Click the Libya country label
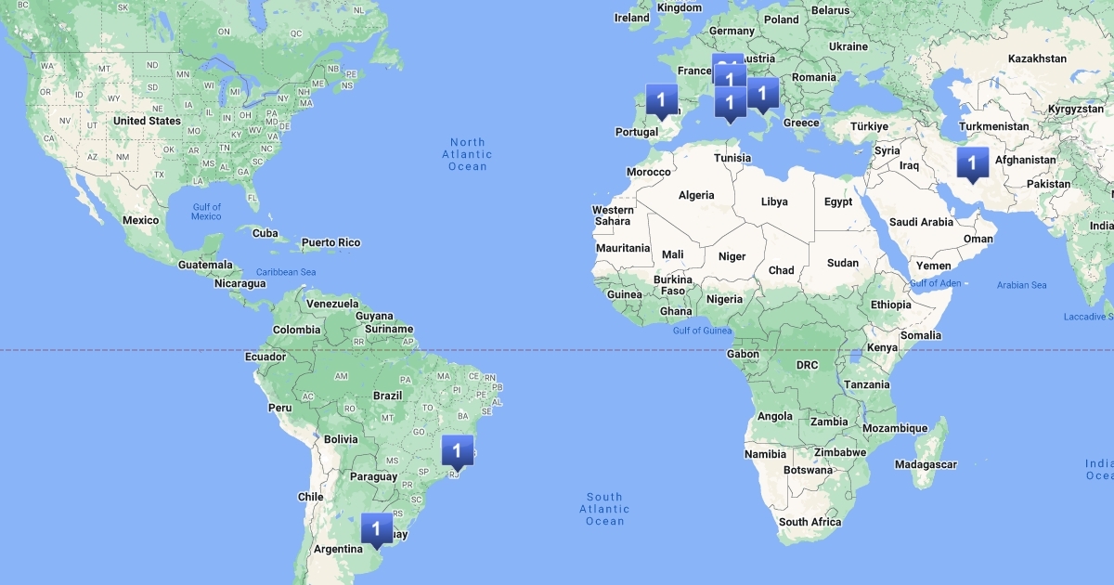Screen dimensions: 1114x585 [x=774, y=201]
